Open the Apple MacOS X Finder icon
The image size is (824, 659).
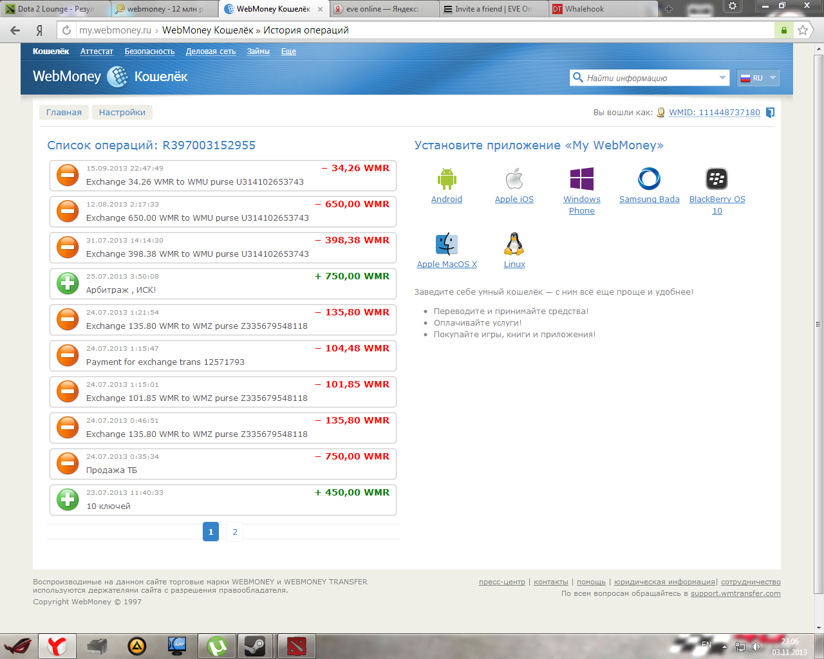pyautogui.click(x=447, y=244)
